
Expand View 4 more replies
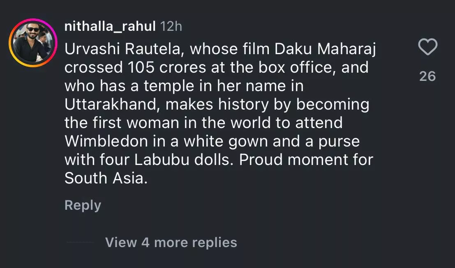(x=171, y=242)
